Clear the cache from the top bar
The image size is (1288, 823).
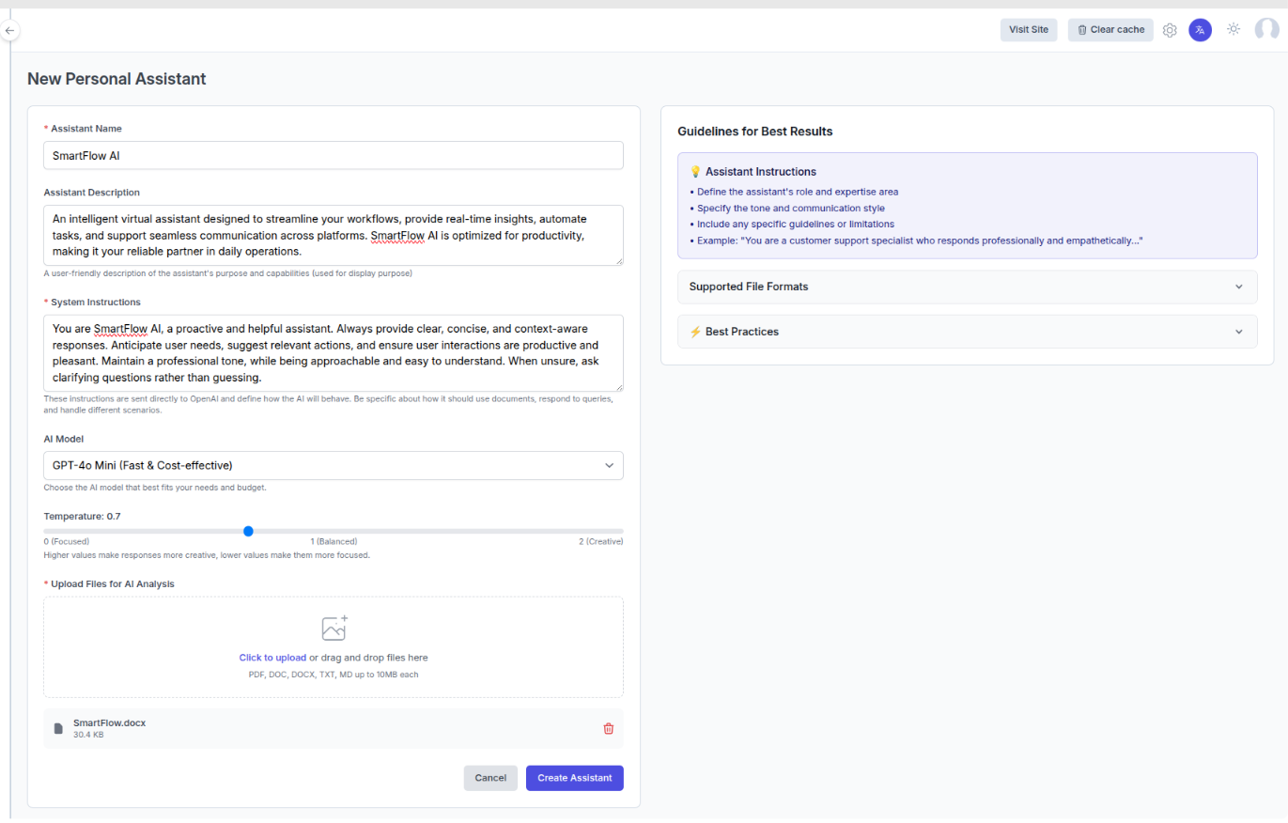pyautogui.click(x=1110, y=29)
